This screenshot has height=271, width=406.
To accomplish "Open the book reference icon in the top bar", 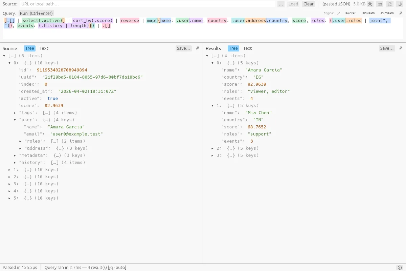I will (380, 4).
